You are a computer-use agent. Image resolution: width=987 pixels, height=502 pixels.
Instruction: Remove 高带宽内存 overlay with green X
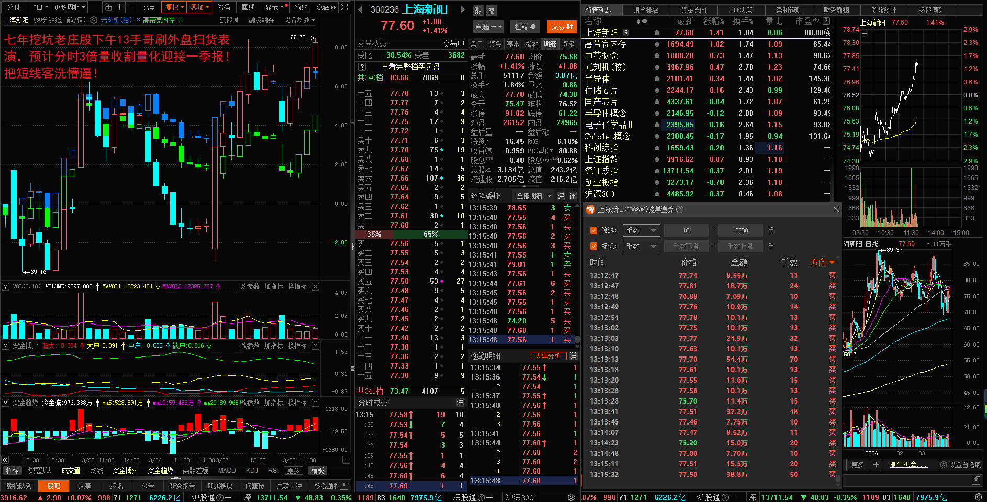click(x=181, y=20)
